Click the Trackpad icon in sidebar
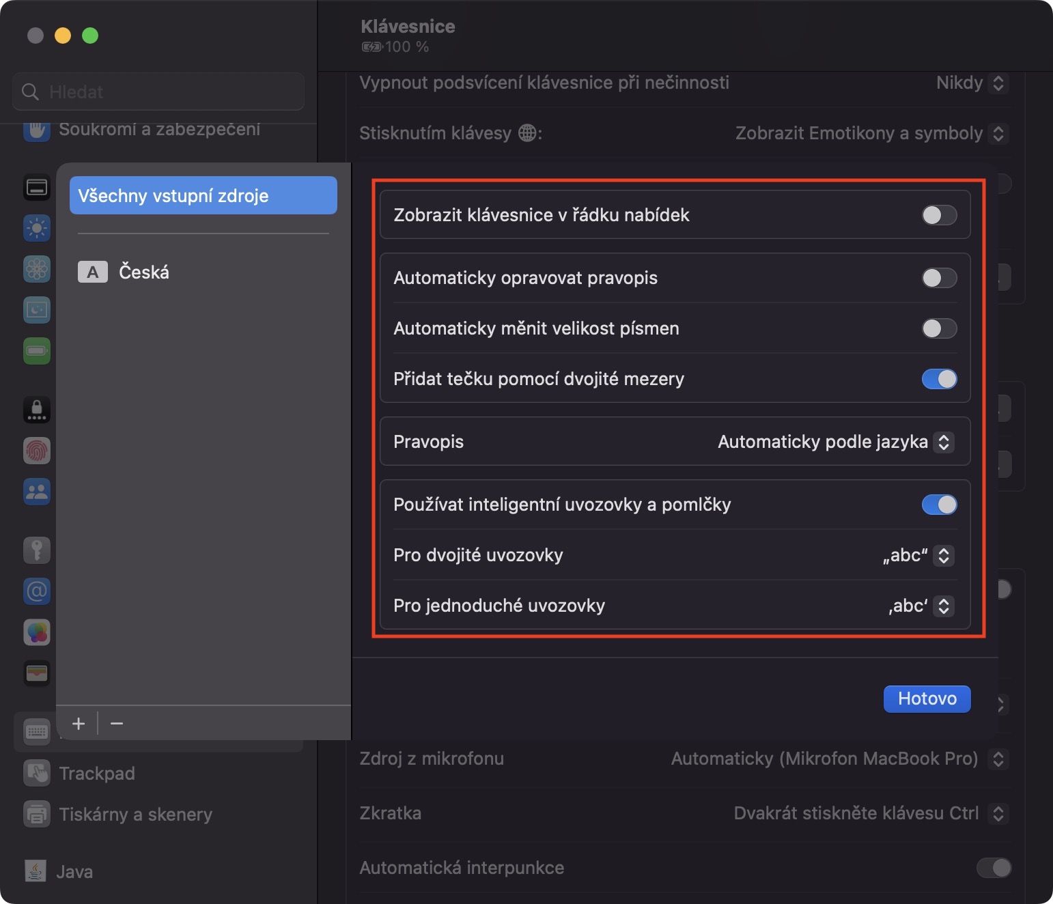1053x904 pixels. tap(37, 773)
